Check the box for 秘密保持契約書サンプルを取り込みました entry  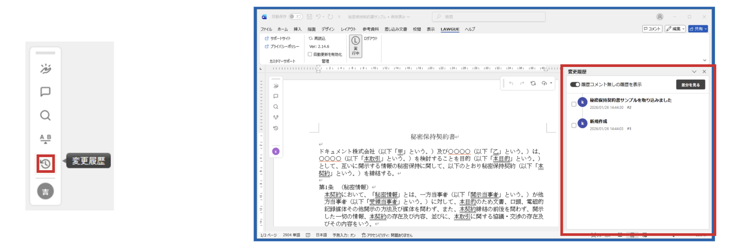[574, 104]
